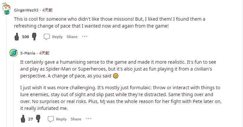
Task: Share S-Mania's comment
Action: tap(76, 119)
